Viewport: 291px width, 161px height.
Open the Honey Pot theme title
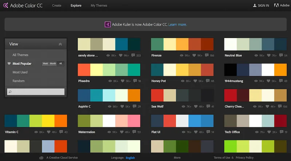159,81
